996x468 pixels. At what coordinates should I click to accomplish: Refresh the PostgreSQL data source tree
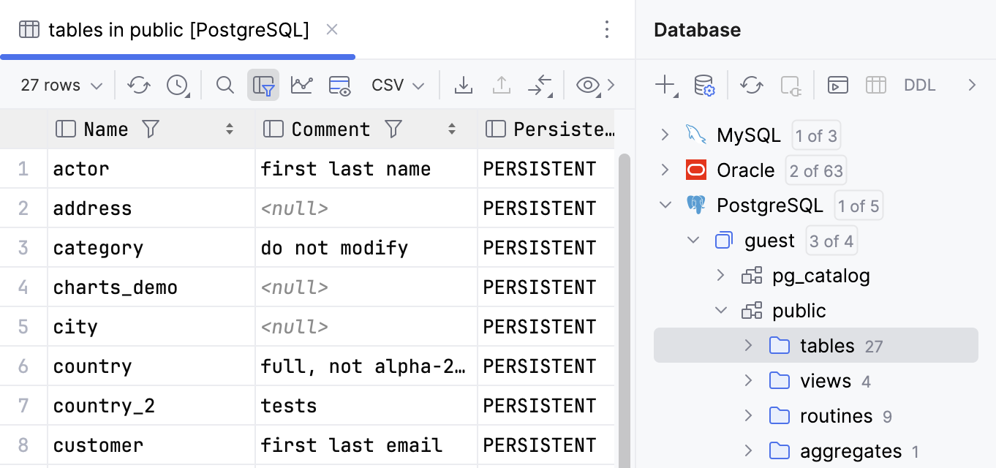[x=751, y=85]
